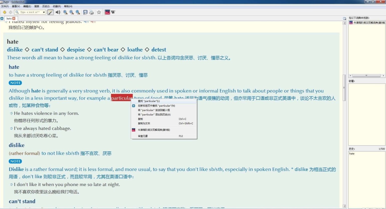Image resolution: width=386 pixels, height=209 pixels.
Task: Click the 'loathe' synonym link
Action: (x=135, y=50)
